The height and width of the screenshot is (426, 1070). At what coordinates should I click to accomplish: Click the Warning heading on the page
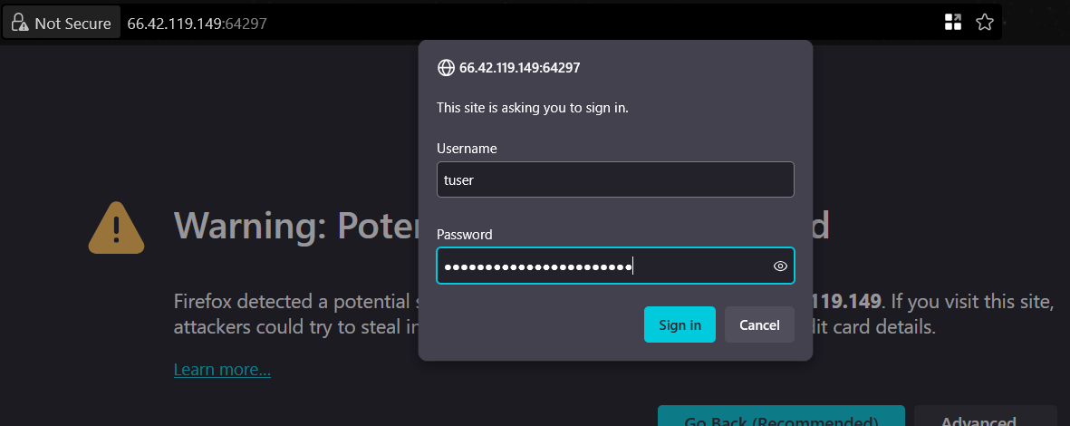pos(290,226)
